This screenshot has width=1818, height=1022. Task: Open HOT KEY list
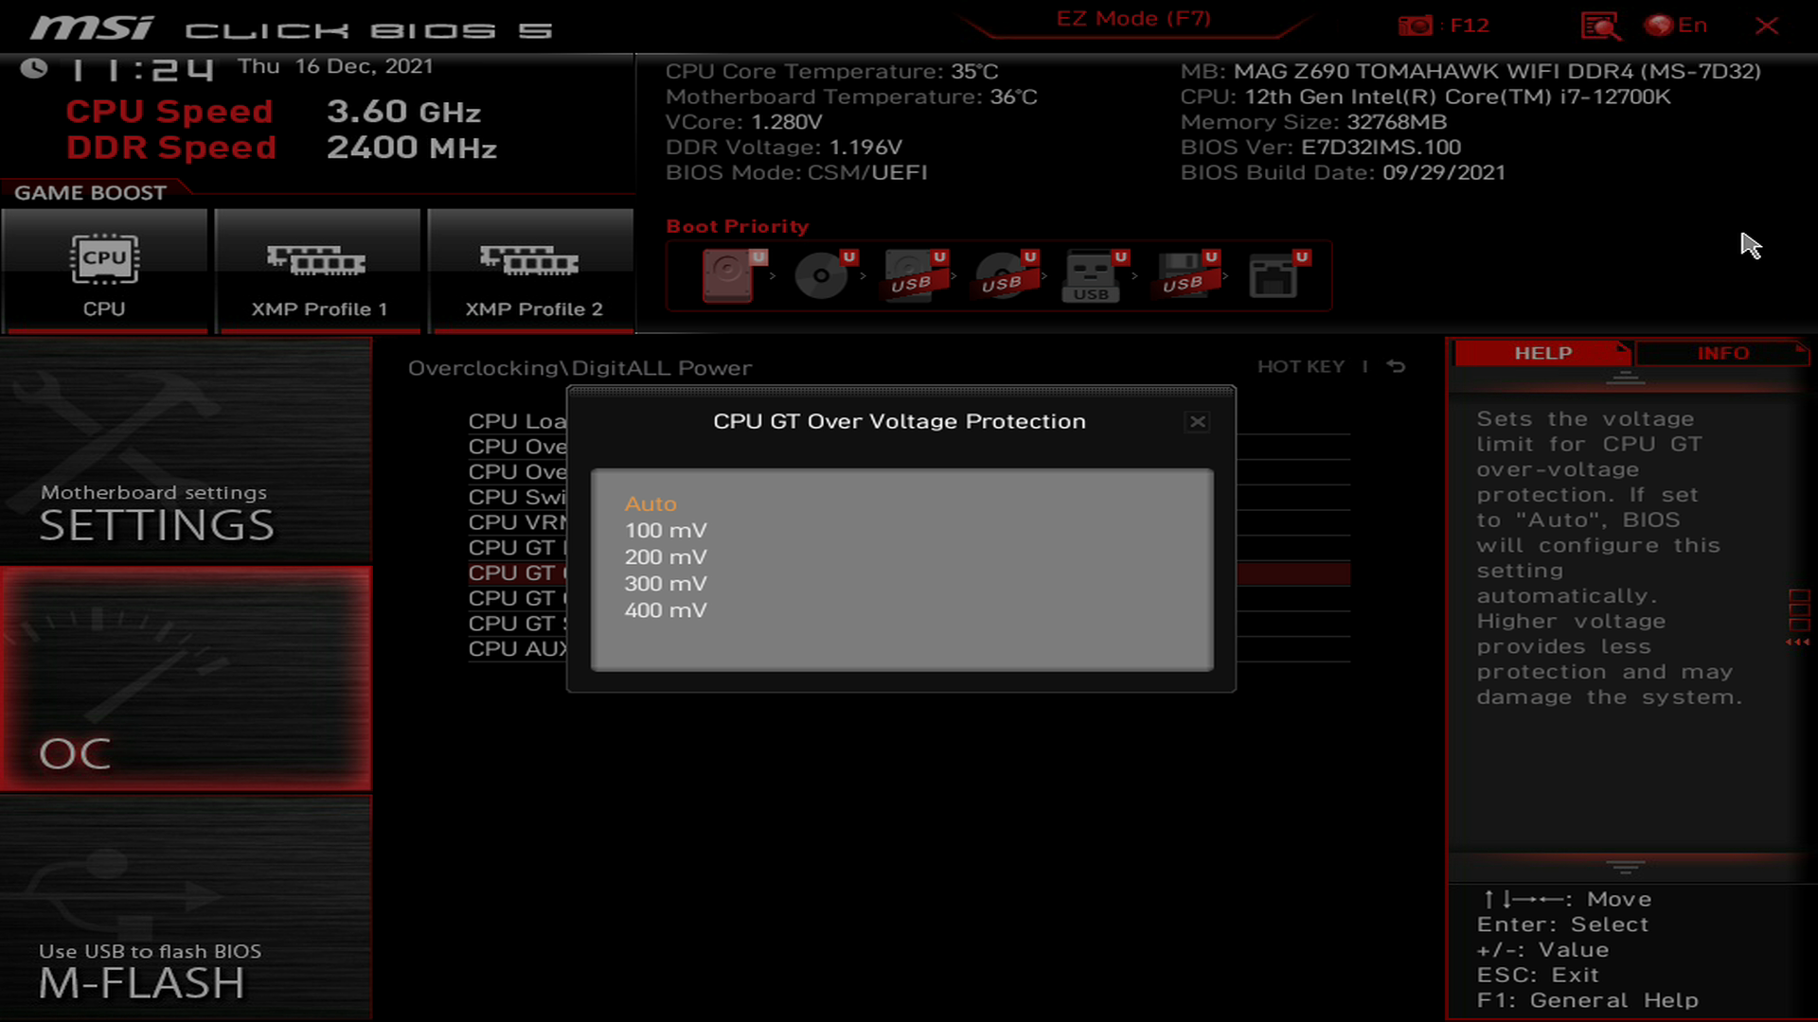point(1301,366)
